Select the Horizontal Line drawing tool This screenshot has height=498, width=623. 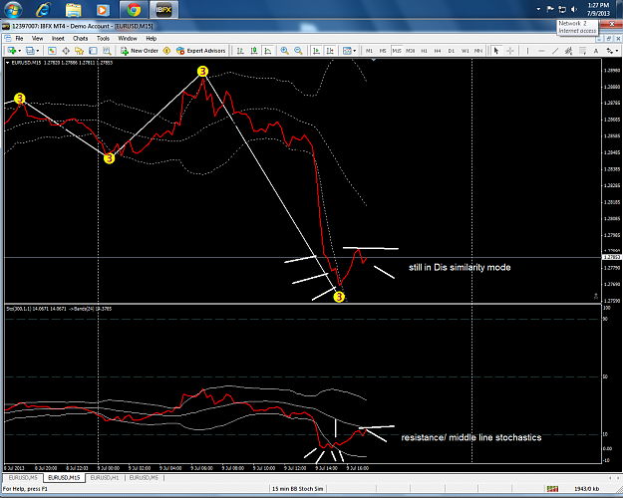coord(541,51)
